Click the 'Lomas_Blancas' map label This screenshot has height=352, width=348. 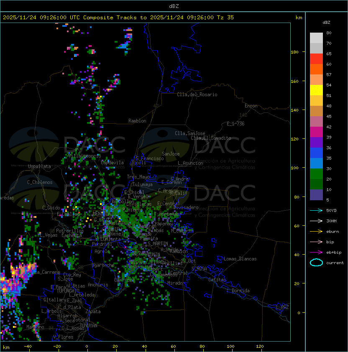coord(240,259)
